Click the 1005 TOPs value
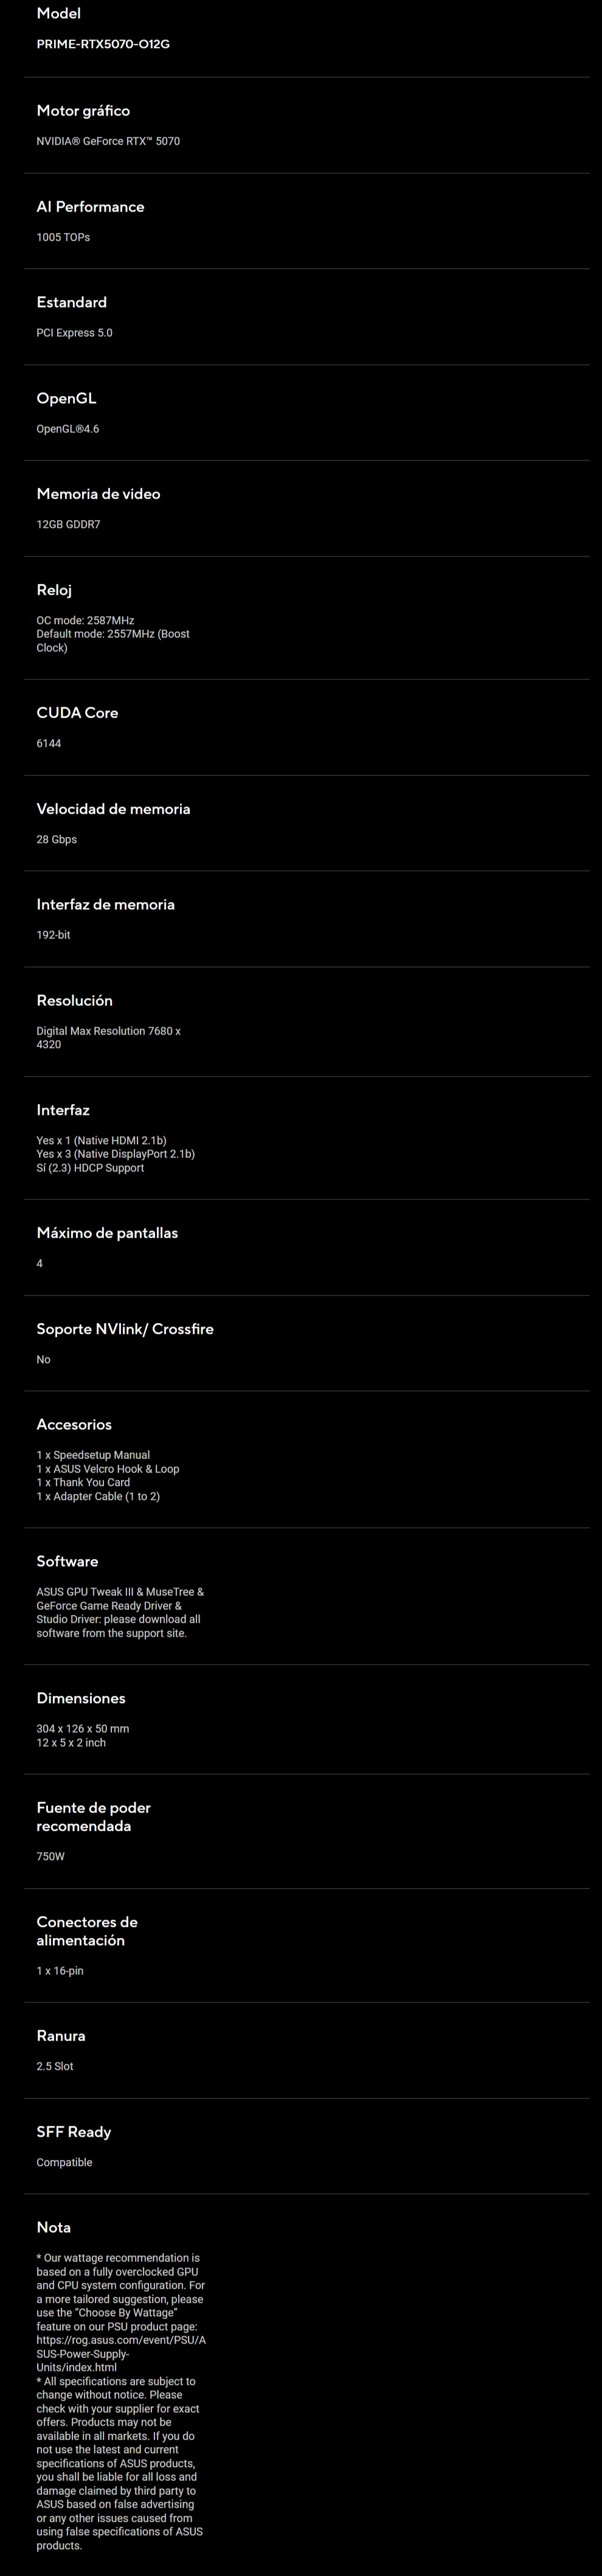Viewport: 602px width, 2576px height. point(63,237)
